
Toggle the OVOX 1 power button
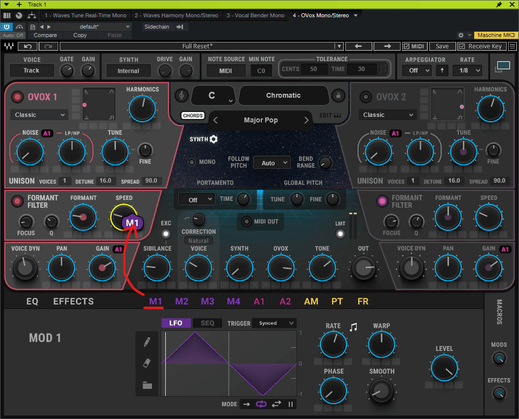coord(18,97)
